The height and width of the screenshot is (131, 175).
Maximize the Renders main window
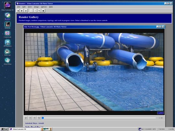click(x=168, y=4)
